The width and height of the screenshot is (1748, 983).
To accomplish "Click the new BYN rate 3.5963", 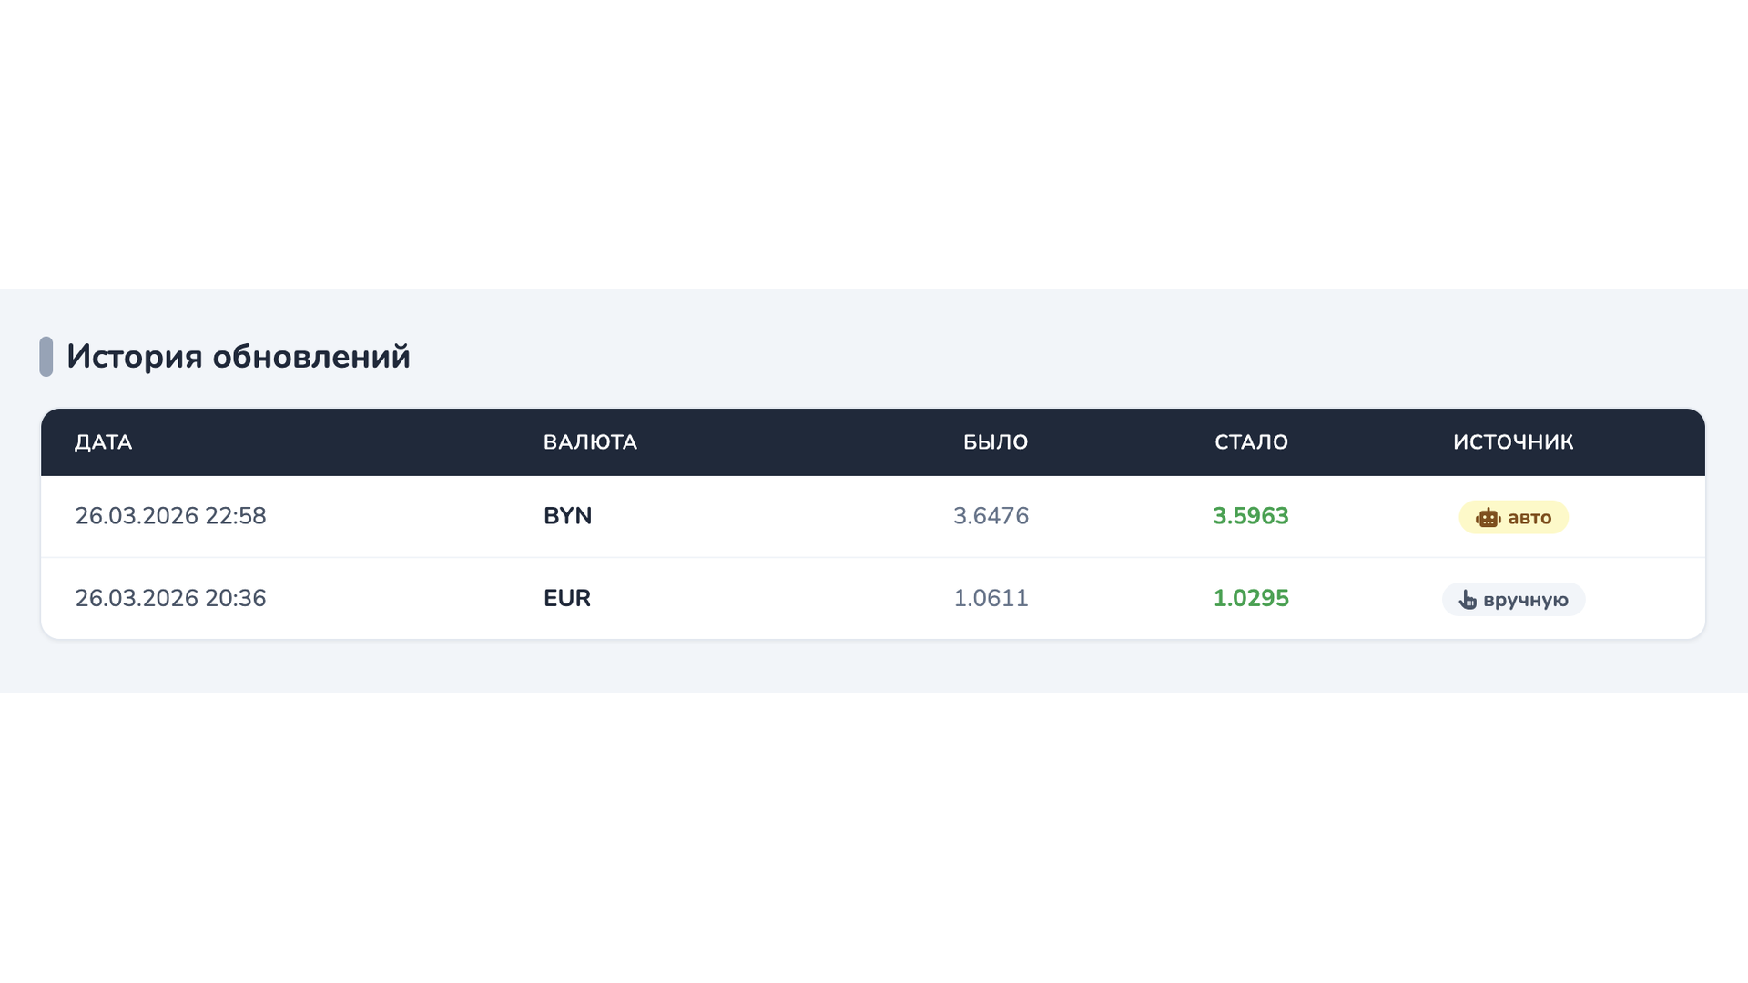I will click(x=1250, y=516).
